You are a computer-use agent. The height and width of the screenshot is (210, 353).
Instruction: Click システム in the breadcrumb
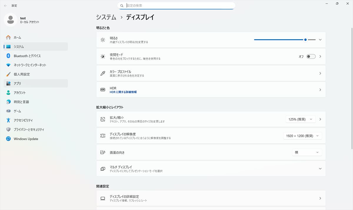(106, 17)
